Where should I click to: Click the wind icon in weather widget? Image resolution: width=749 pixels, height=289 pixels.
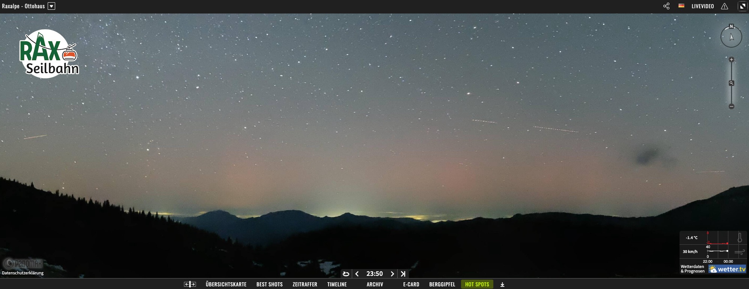tap(740, 252)
